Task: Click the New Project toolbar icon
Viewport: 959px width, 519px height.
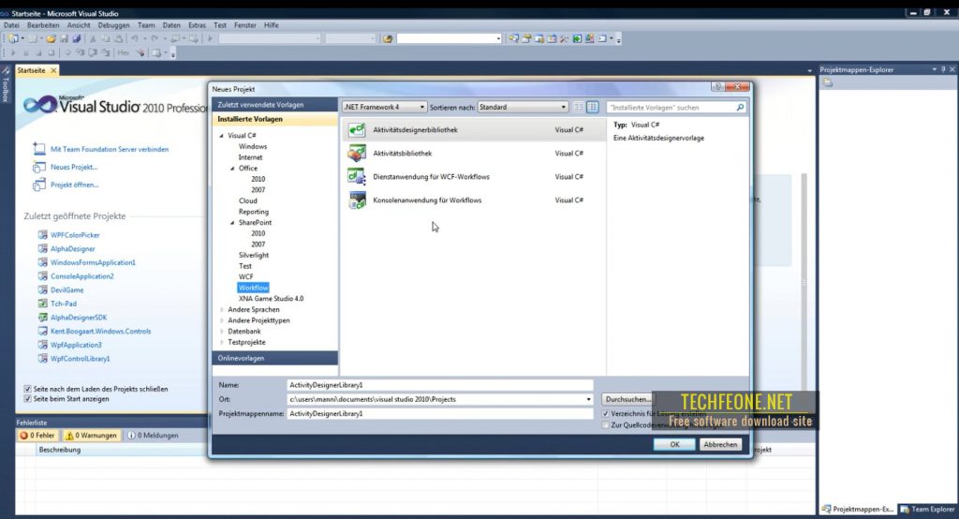Action: click(x=13, y=38)
